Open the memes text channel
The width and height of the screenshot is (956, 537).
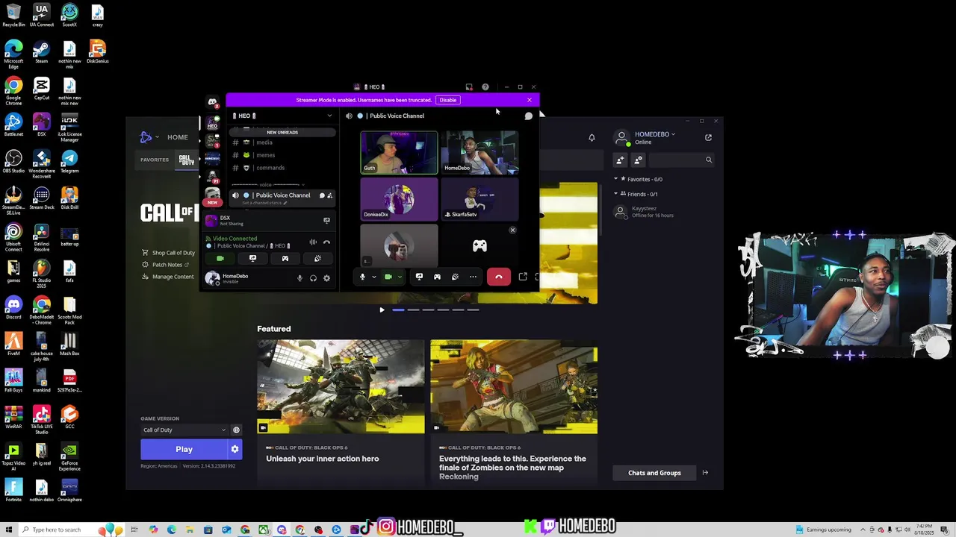coord(282,155)
